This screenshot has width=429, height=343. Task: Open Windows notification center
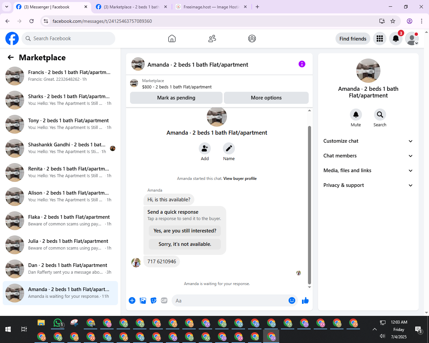click(419, 329)
